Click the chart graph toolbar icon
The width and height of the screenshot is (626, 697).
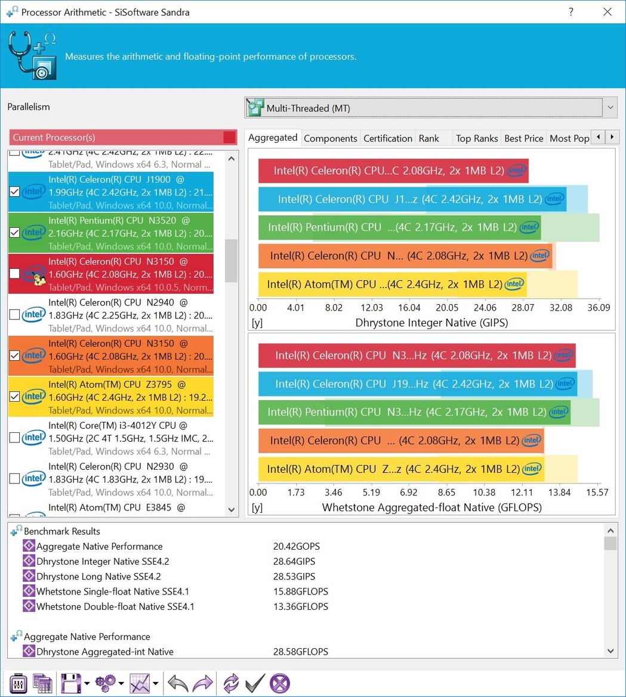(x=140, y=683)
